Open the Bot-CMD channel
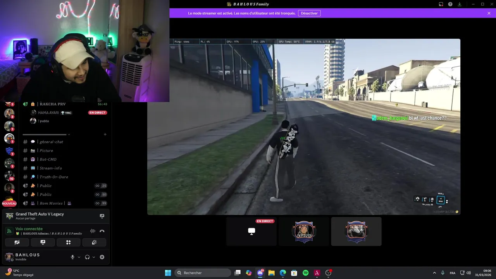This screenshot has height=279, width=496. (65, 159)
